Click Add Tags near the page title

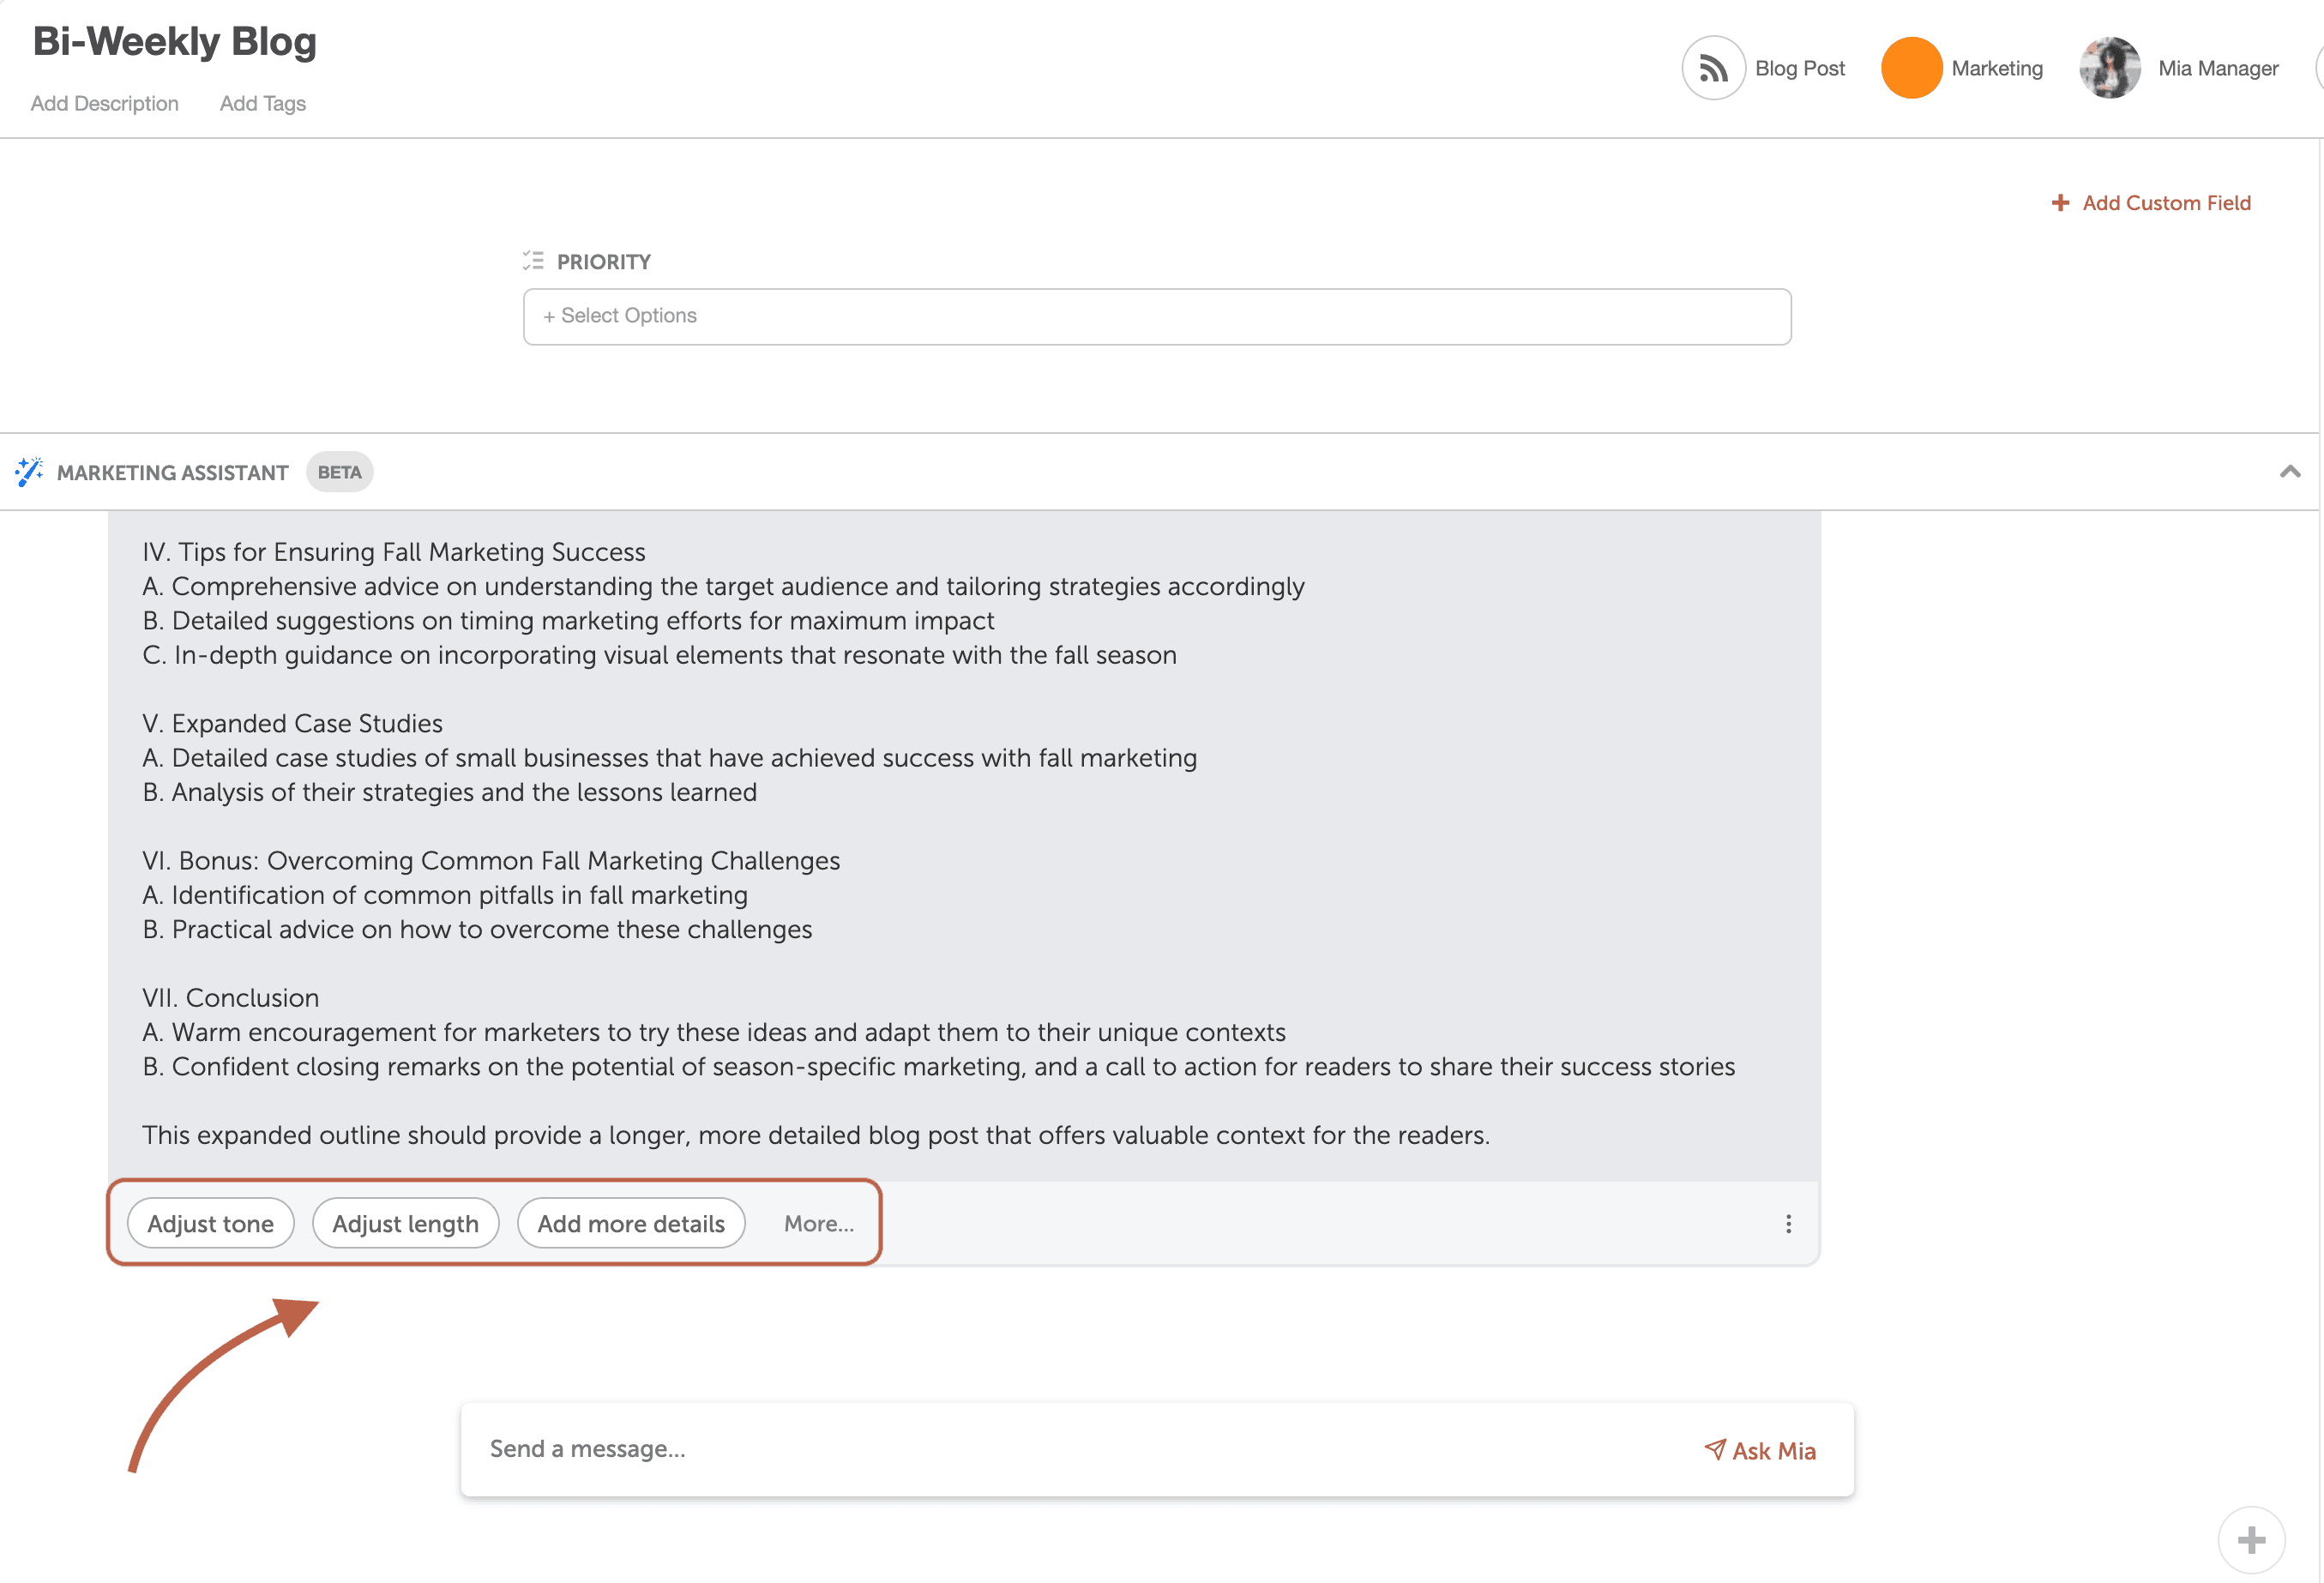click(x=262, y=103)
